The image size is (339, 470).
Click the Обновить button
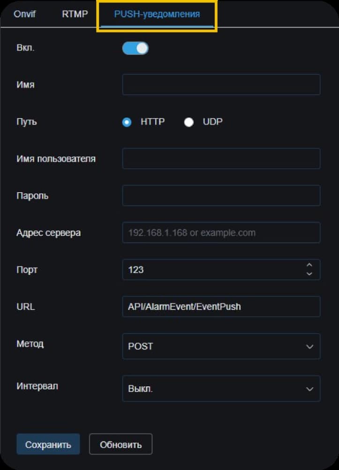click(x=121, y=444)
